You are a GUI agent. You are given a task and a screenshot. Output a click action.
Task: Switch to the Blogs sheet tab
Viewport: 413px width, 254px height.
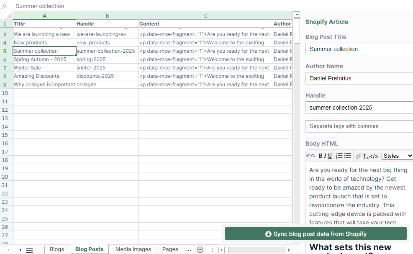pyautogui.click(x=57, y=249)
